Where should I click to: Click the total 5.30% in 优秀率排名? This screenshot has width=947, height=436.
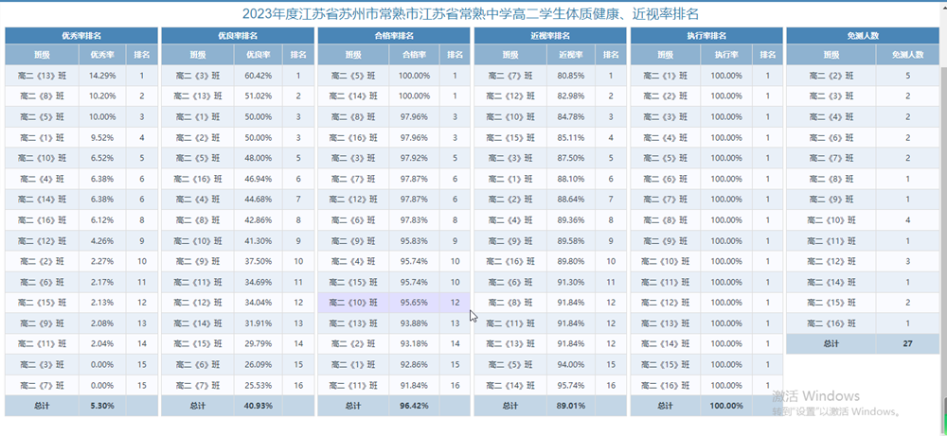pos(102,406)
